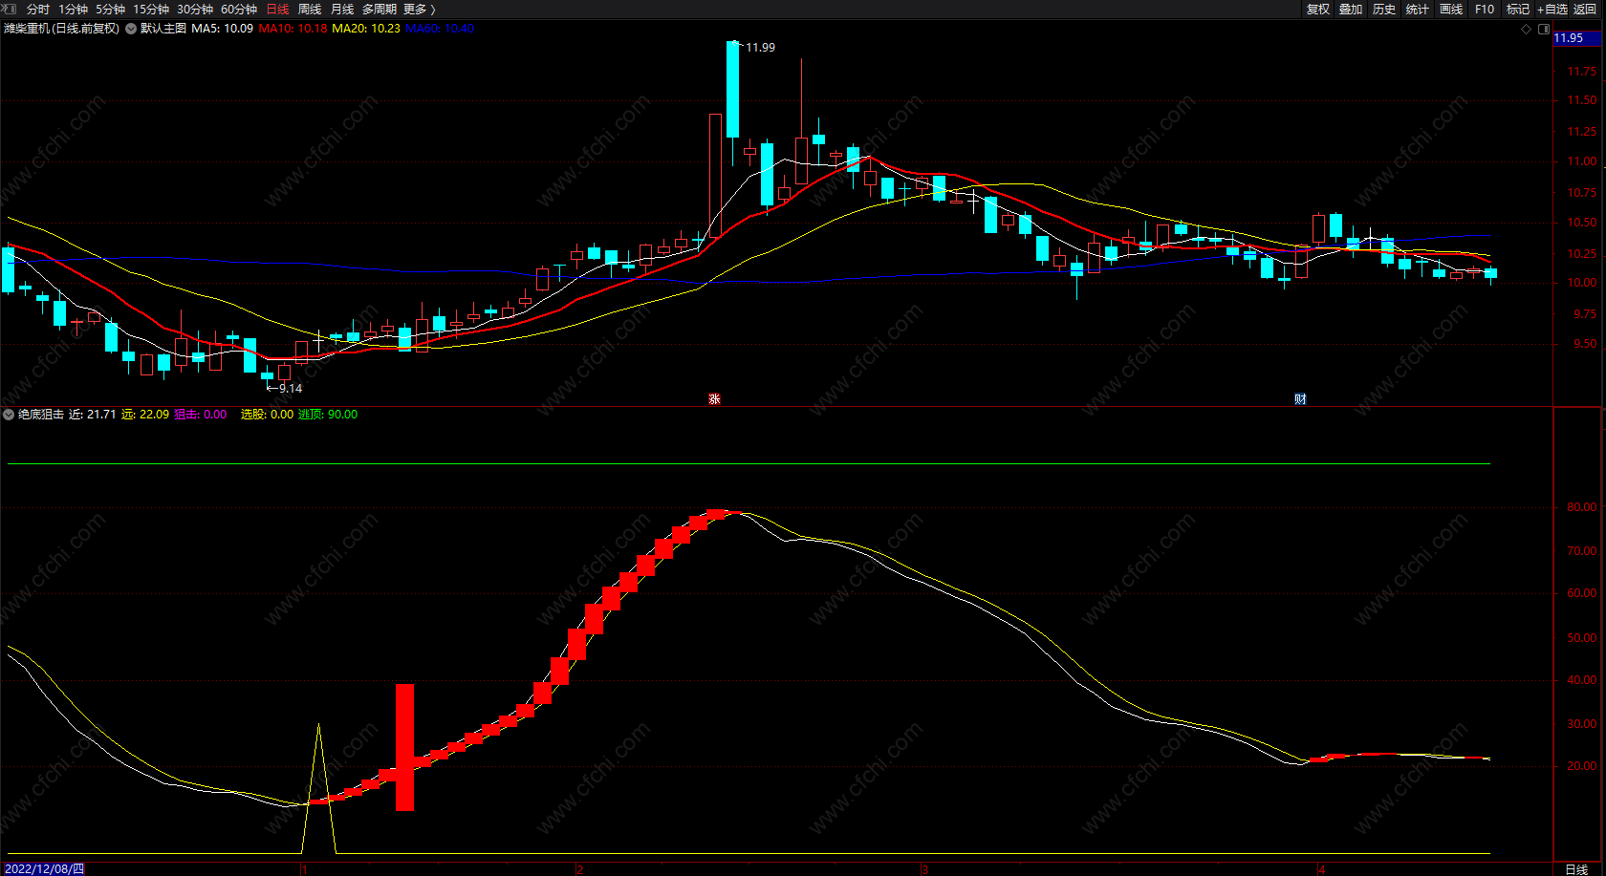Switch to 周线 weekly chart
The width and height of the screenshot is (1606, 876).
tap(310, 9)
